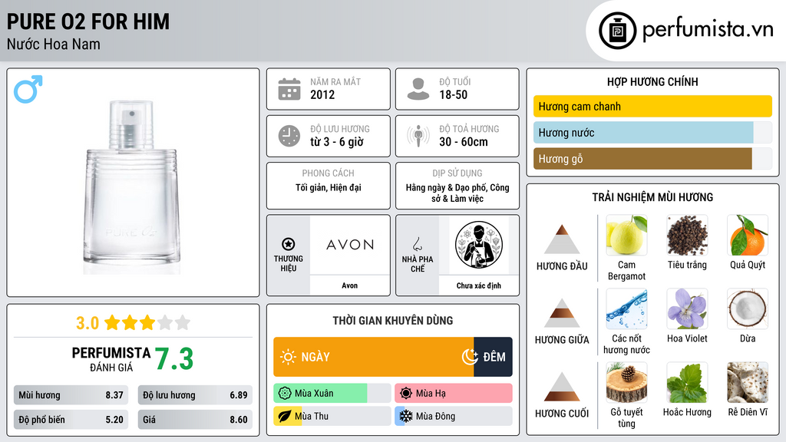The width and height of the screenshot is (786, 442).
Task: Click the person icon next to Độ tuổi
Action: point(418,89)
